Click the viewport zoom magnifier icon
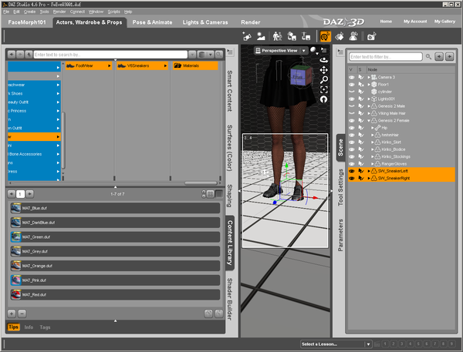Screen dimensions: 463x352 (x=324, y=79)
